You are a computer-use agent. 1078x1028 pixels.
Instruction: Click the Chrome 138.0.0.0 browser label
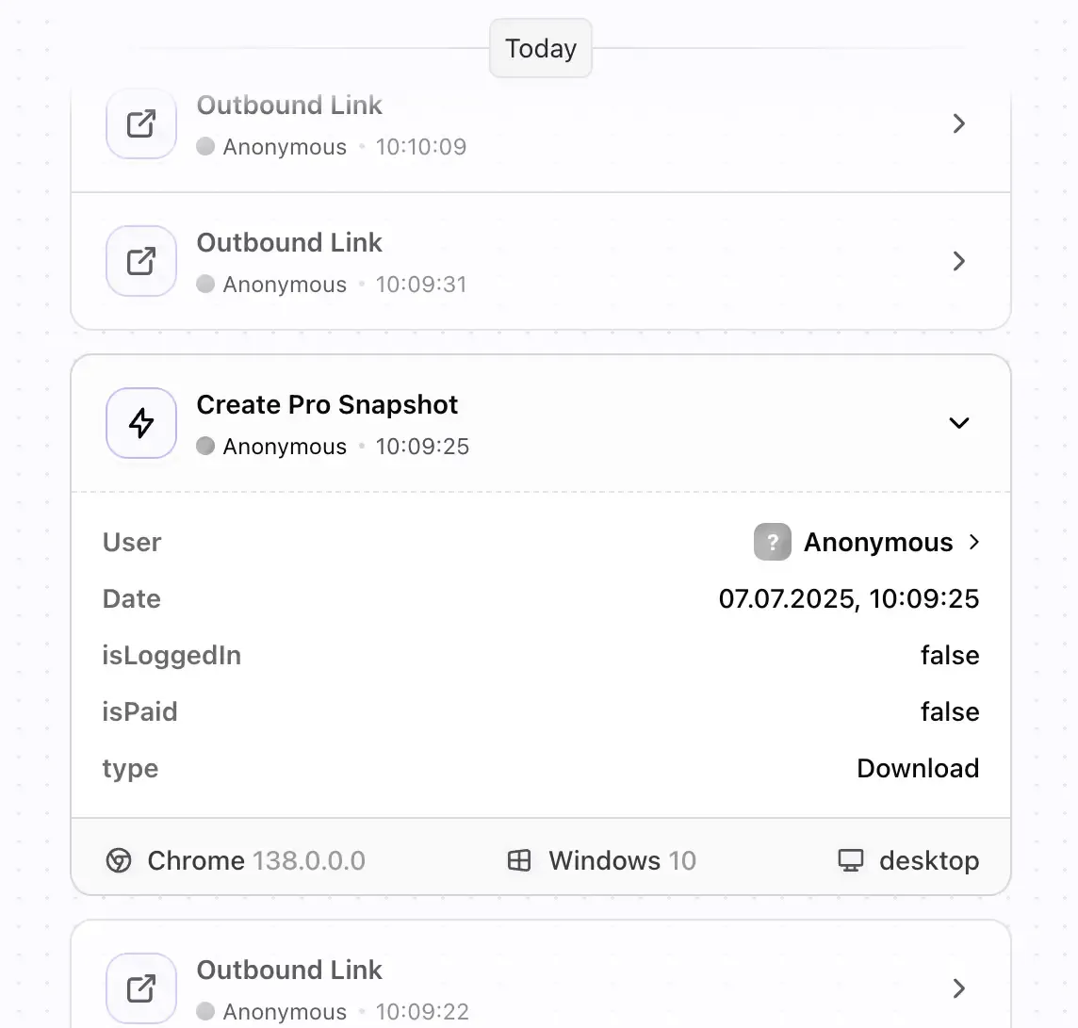(x=255, y=860)
